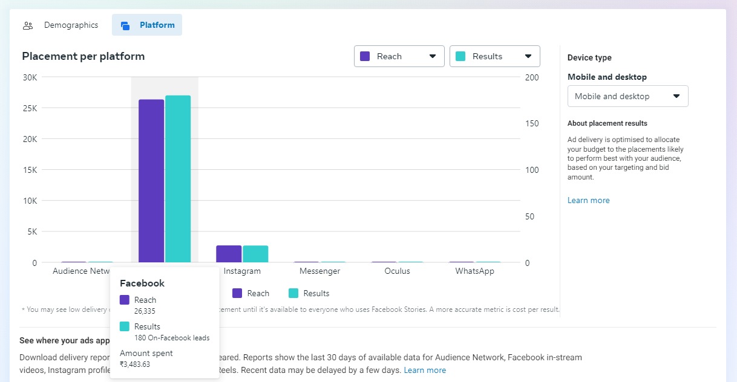The height and width of the screenshot is (382, 737).
Task: Click the Platform tab icon
Action: coord(125,25)
